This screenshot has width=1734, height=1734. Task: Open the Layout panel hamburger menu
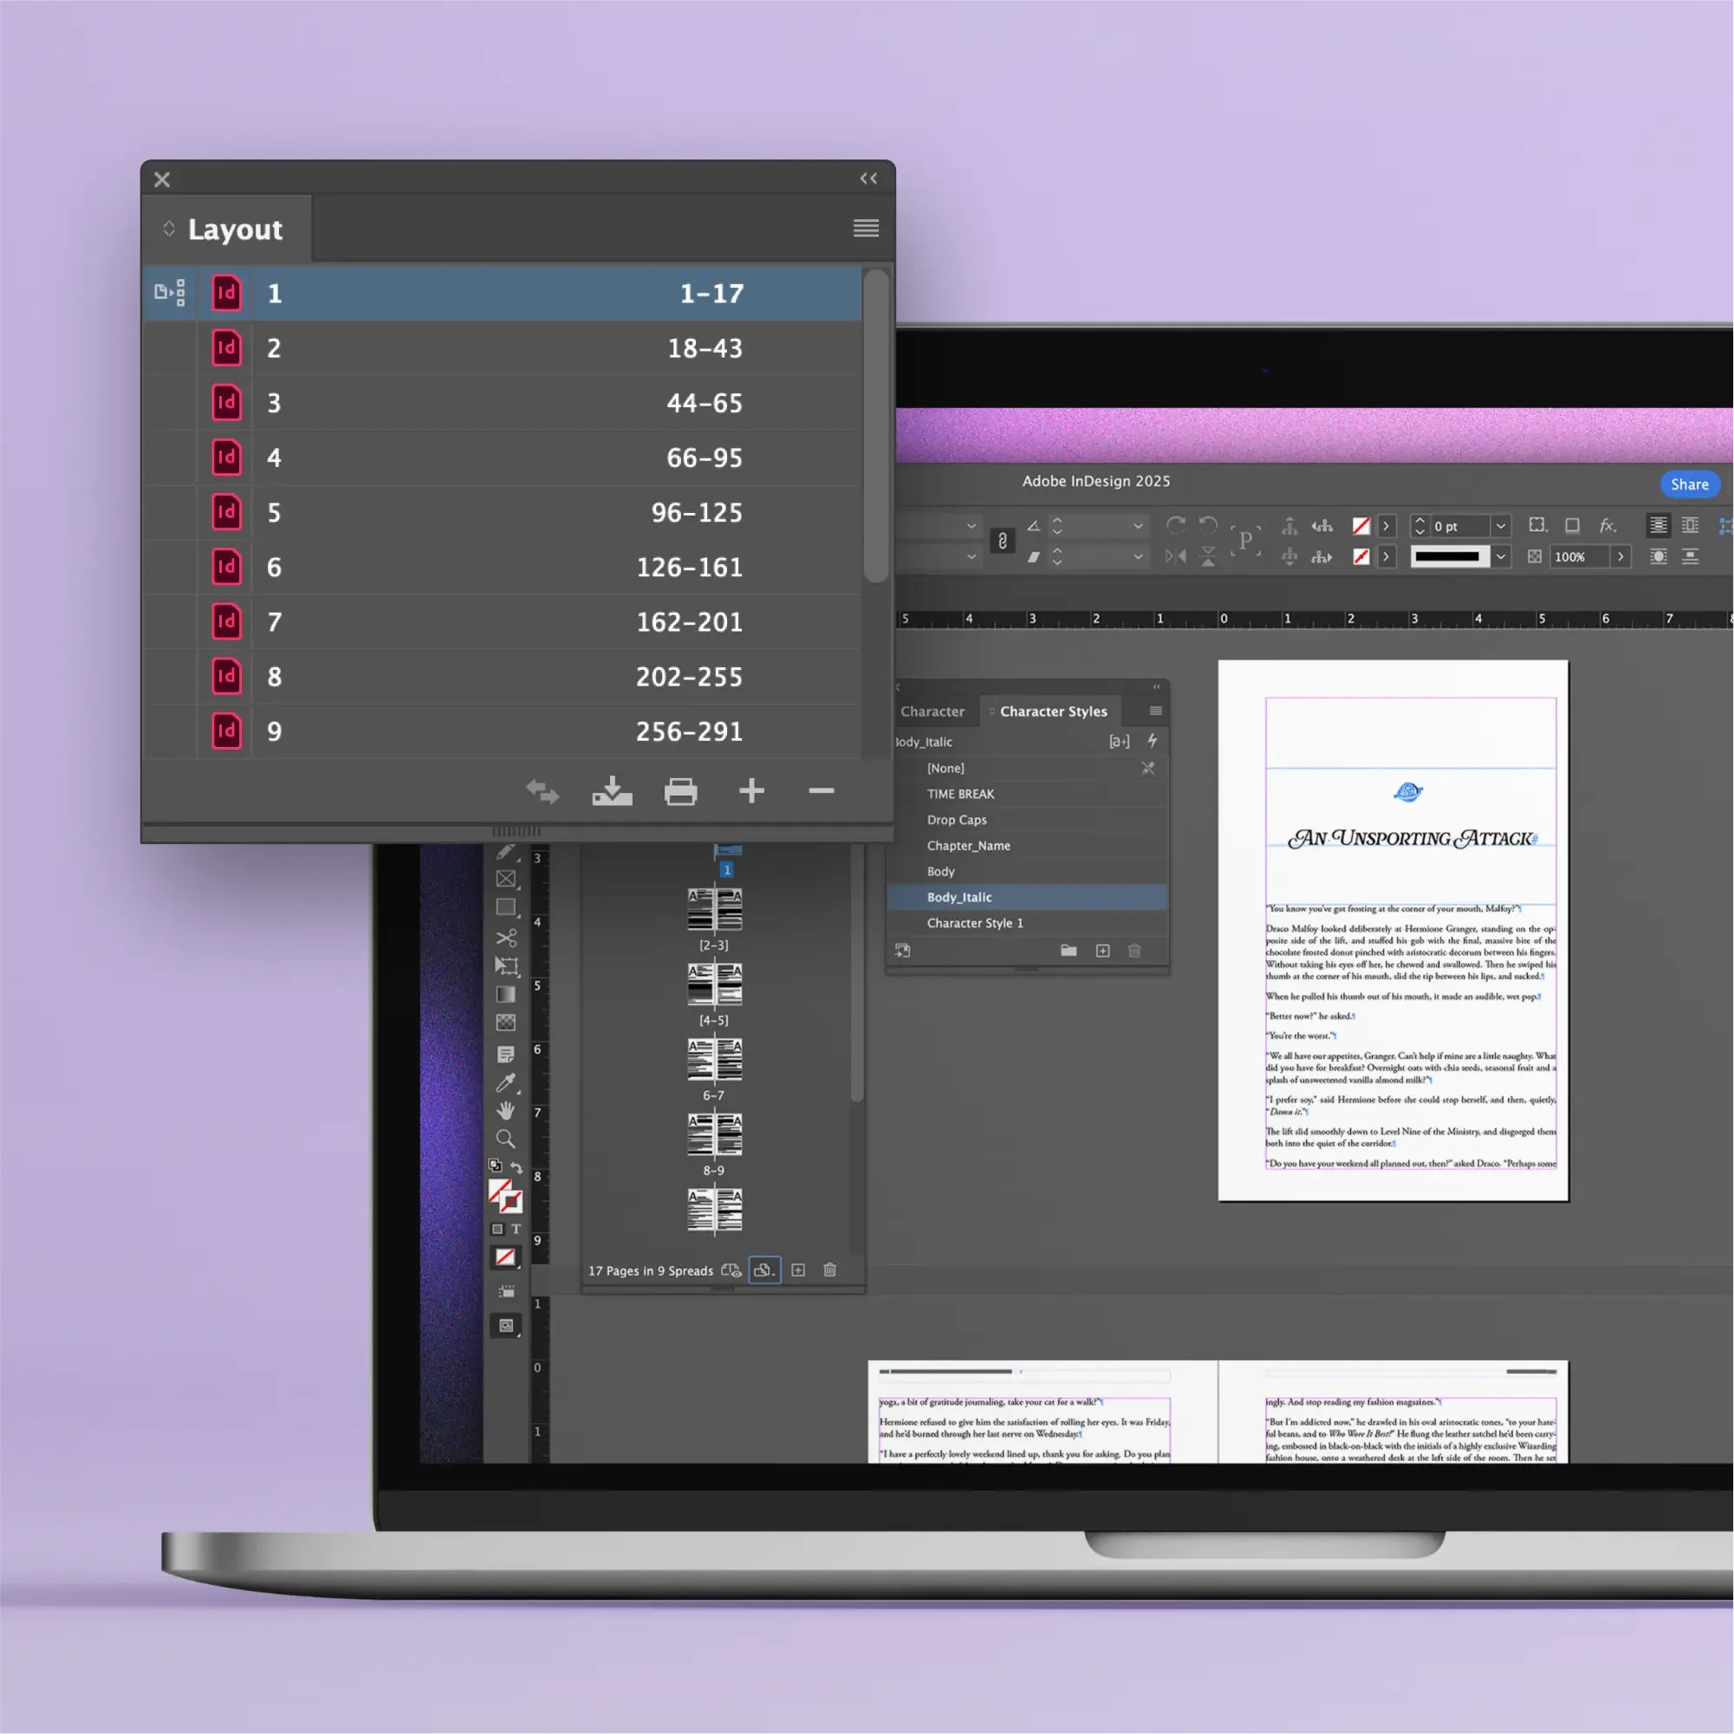(865, 228)
